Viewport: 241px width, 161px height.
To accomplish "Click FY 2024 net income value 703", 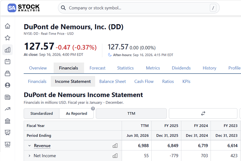I will pos(205,156).
